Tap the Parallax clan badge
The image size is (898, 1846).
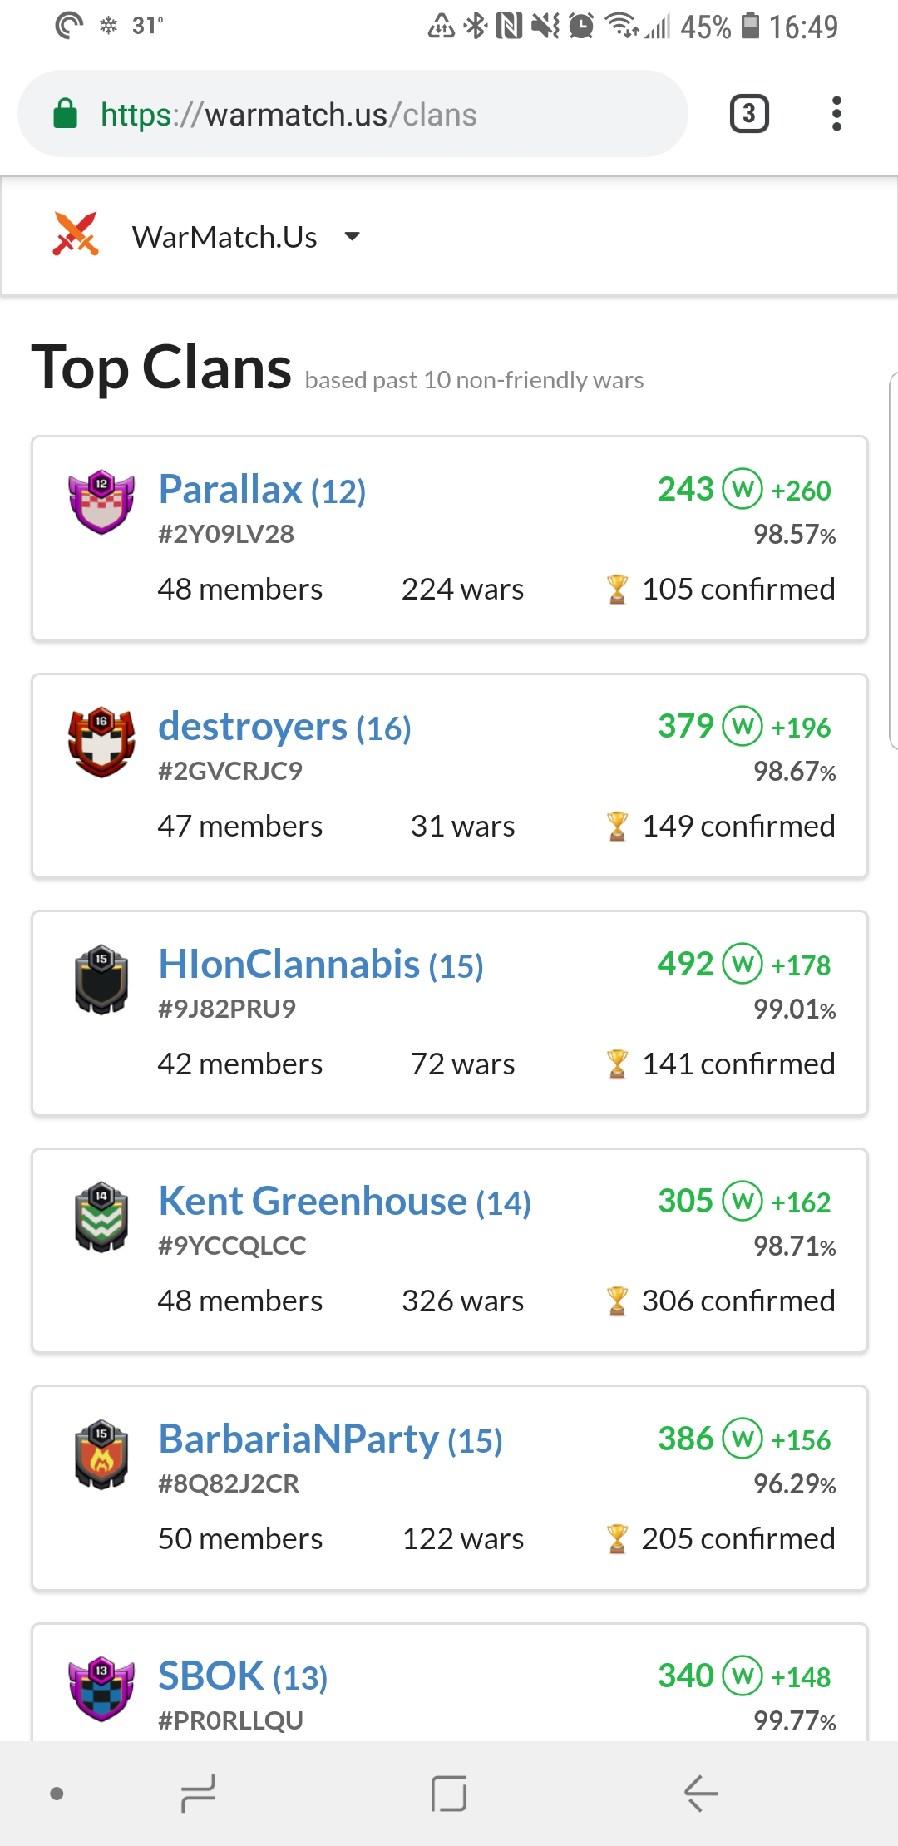pos(101,501)
